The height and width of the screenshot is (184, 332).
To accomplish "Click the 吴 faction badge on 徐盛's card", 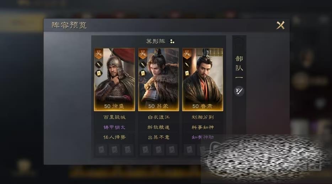I will (99, 54).
